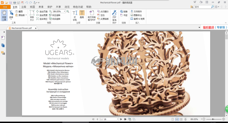Activate the Select text tool (选择)
228x123 pixels.
coord(11,15)
